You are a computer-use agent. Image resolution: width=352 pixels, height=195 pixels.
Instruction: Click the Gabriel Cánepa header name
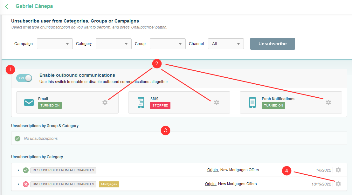[34, 6]
